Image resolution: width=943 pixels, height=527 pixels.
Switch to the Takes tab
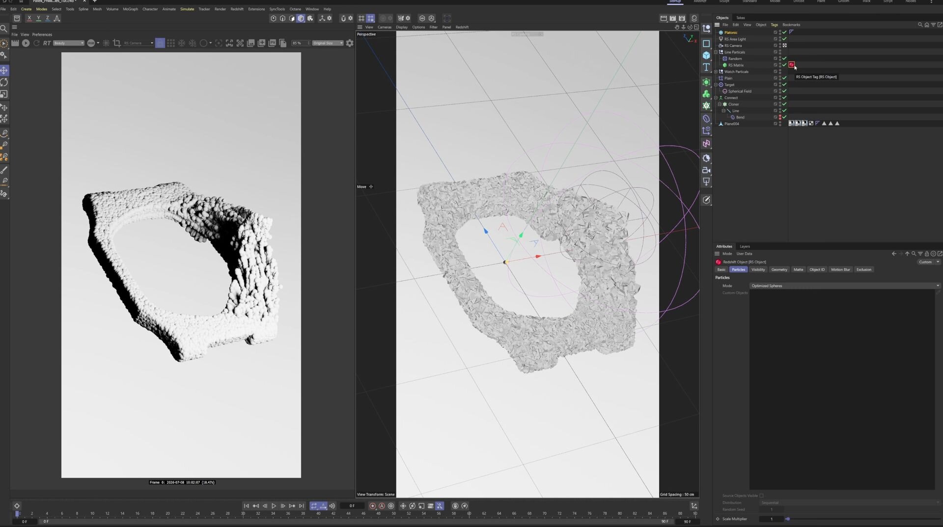pyautogui.click(x=740, y=18)
